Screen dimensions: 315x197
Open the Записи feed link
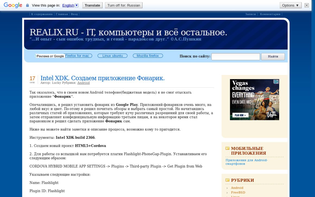(x=250, y=14)
